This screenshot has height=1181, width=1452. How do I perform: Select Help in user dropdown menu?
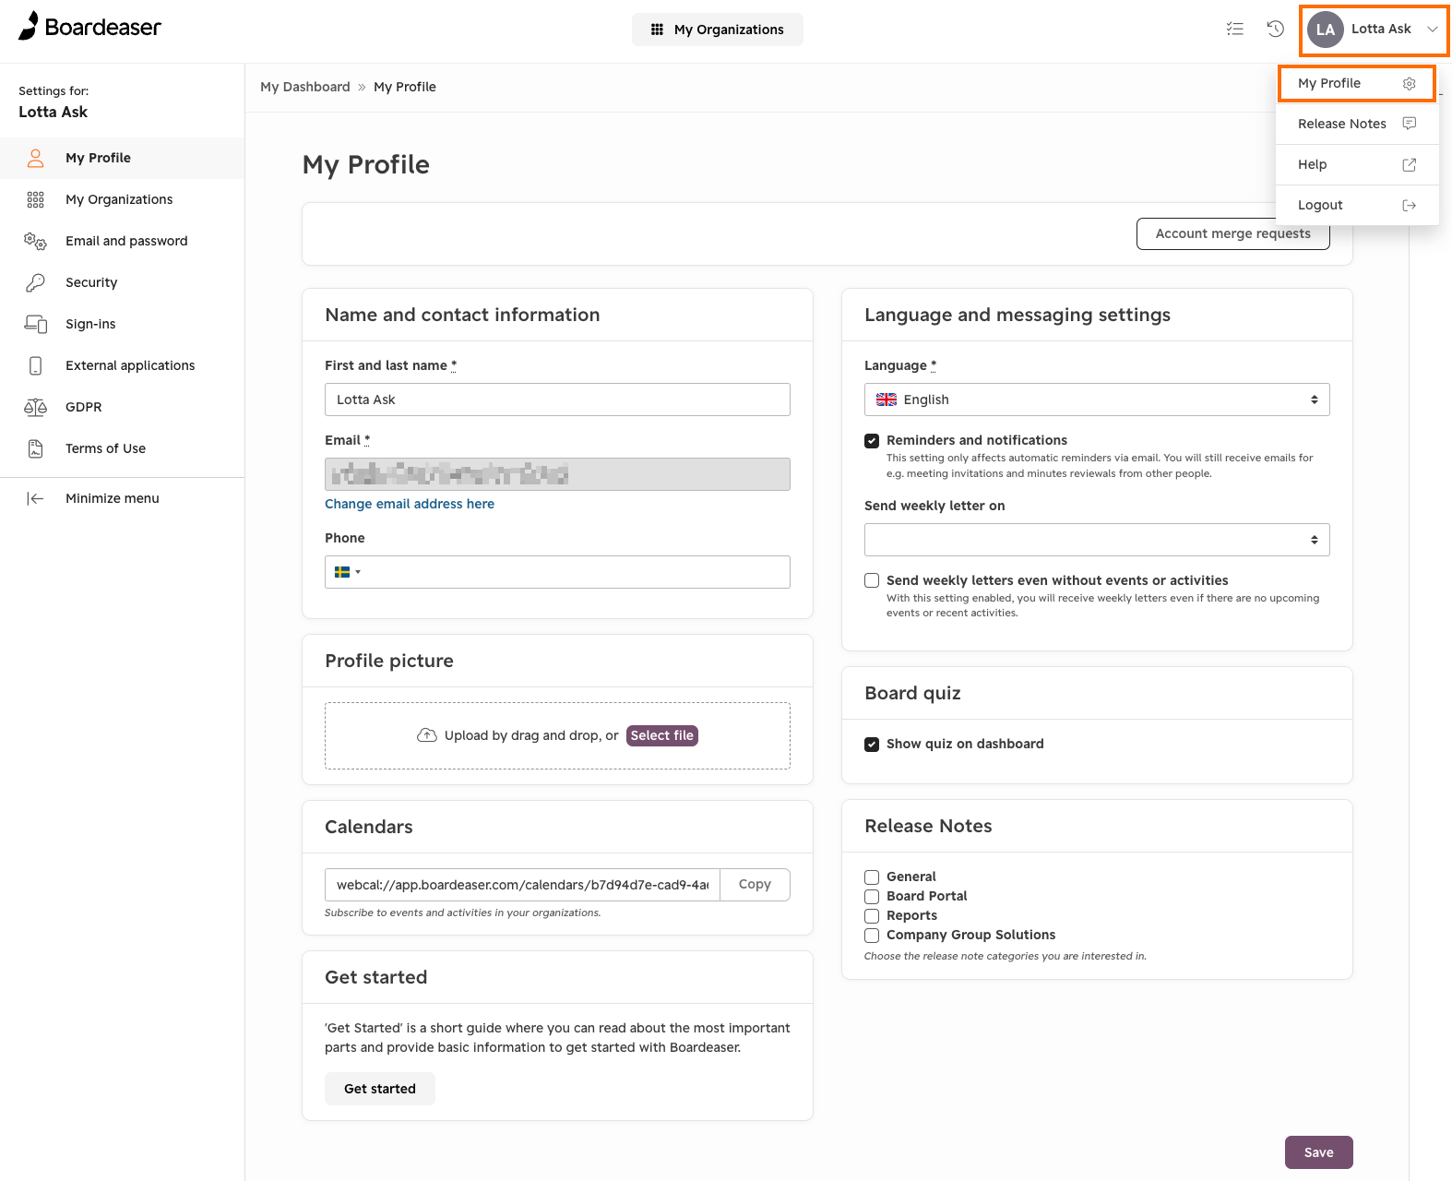click(1357, 164)
